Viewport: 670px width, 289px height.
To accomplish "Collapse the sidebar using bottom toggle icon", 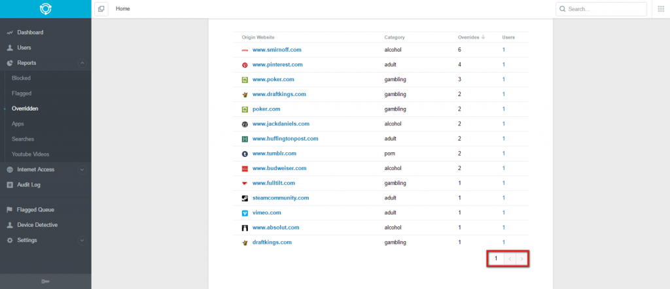I will click(x=45, y=281).
